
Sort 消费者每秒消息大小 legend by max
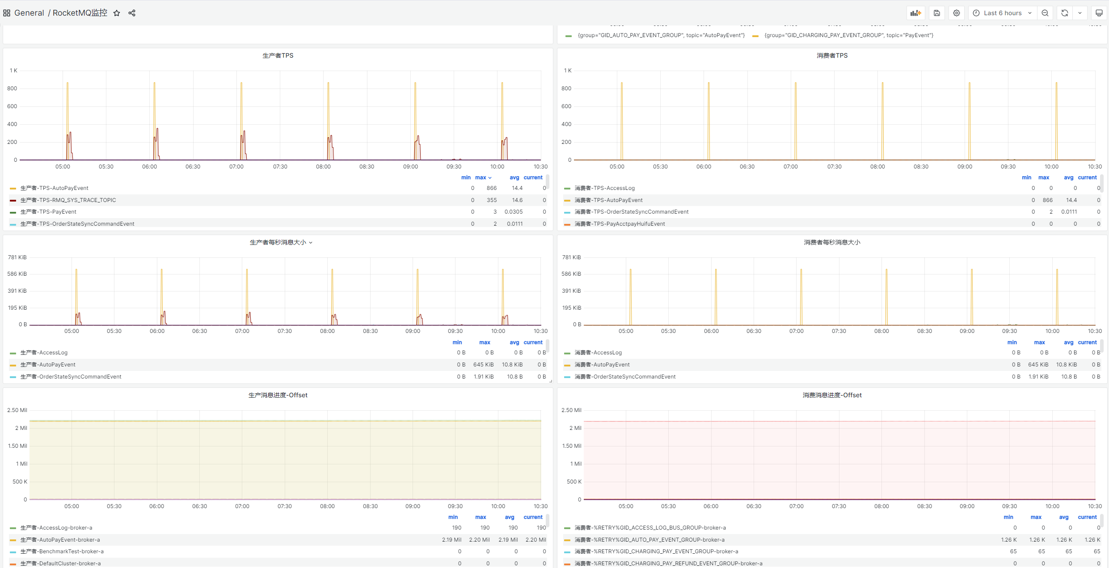coord(1039,342)
